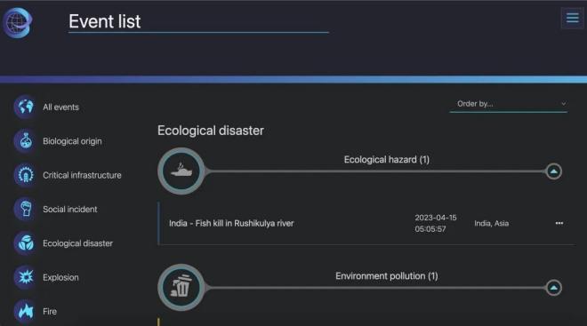587x326 pixels.
Task: Open the hamburger menu in the header
Action: (573, 18)
